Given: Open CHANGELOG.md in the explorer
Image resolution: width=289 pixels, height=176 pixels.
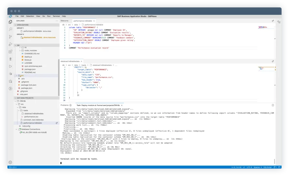Looking at the screenshot, I should coord(32,54).
